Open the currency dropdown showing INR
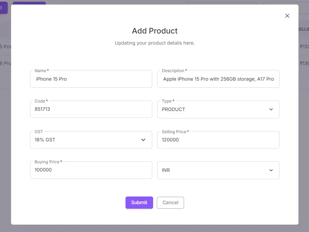 (x=218, y=170)
